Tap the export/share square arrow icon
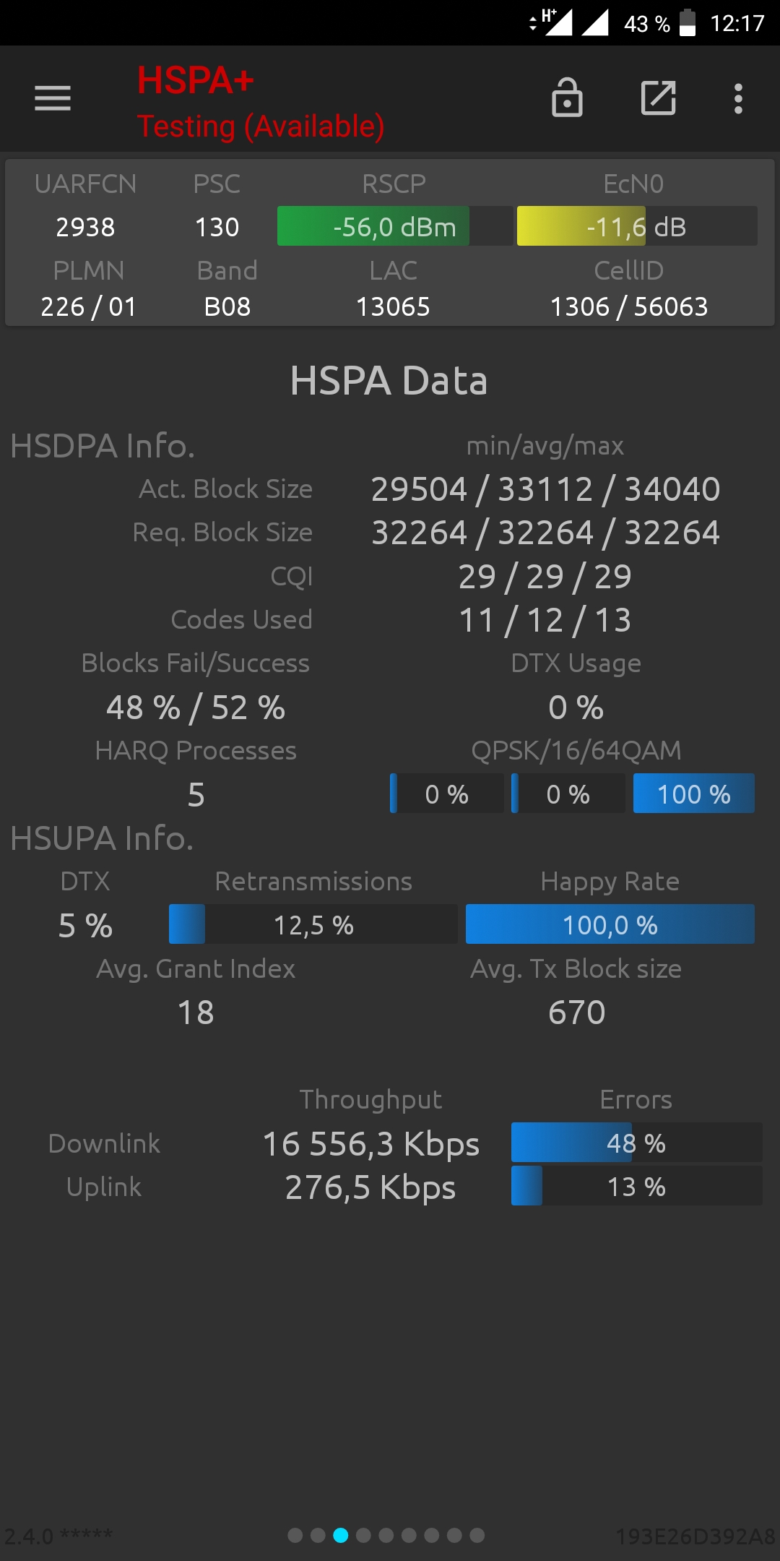 point(659,98)
